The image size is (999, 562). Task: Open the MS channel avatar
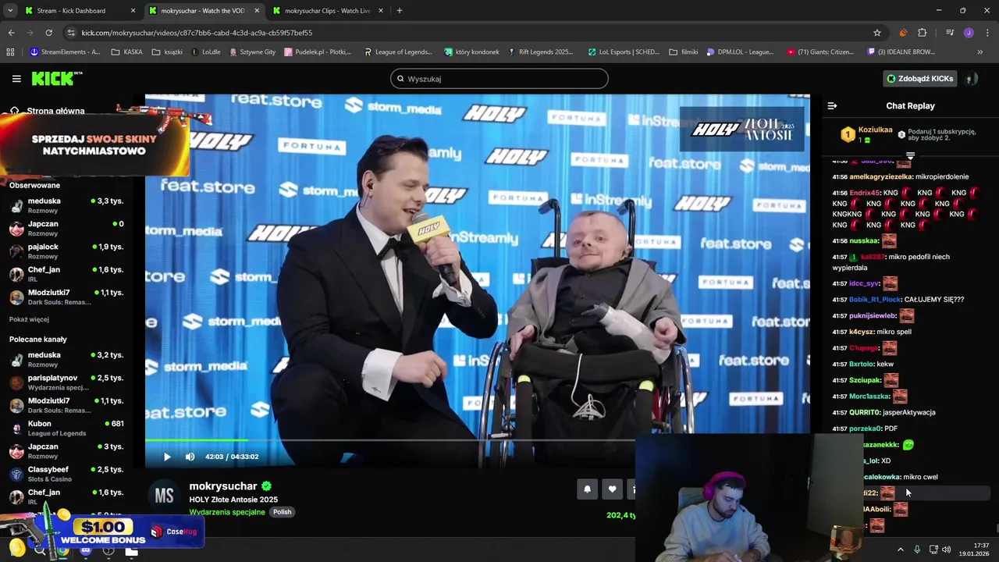coord(164,496)
